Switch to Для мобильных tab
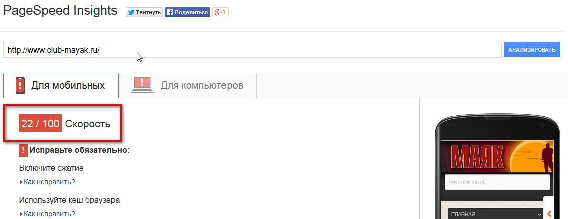Image resolution: width=568 pixels, height=219 pixels. (x=61, y=85)
